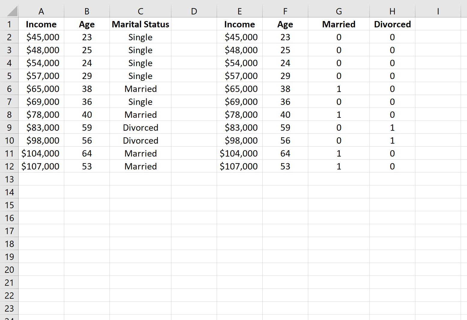Click the Income header cell in column A
The height and width of the screenshot is (320, 467).
[x=41, y=24]
